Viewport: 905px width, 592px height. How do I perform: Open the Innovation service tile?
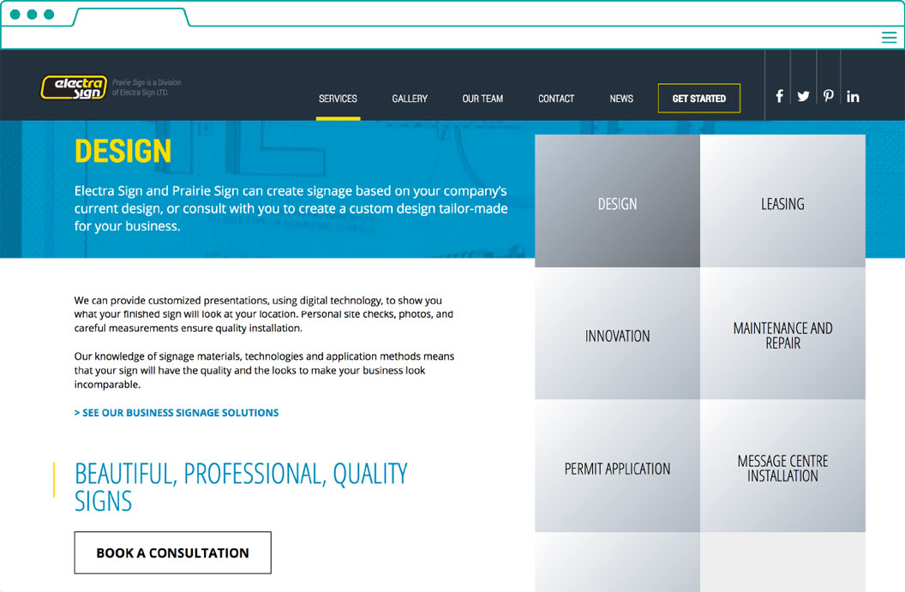click(617, 335)
